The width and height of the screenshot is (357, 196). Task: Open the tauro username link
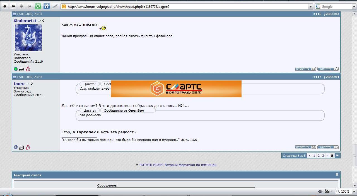(x=19, y=84)
